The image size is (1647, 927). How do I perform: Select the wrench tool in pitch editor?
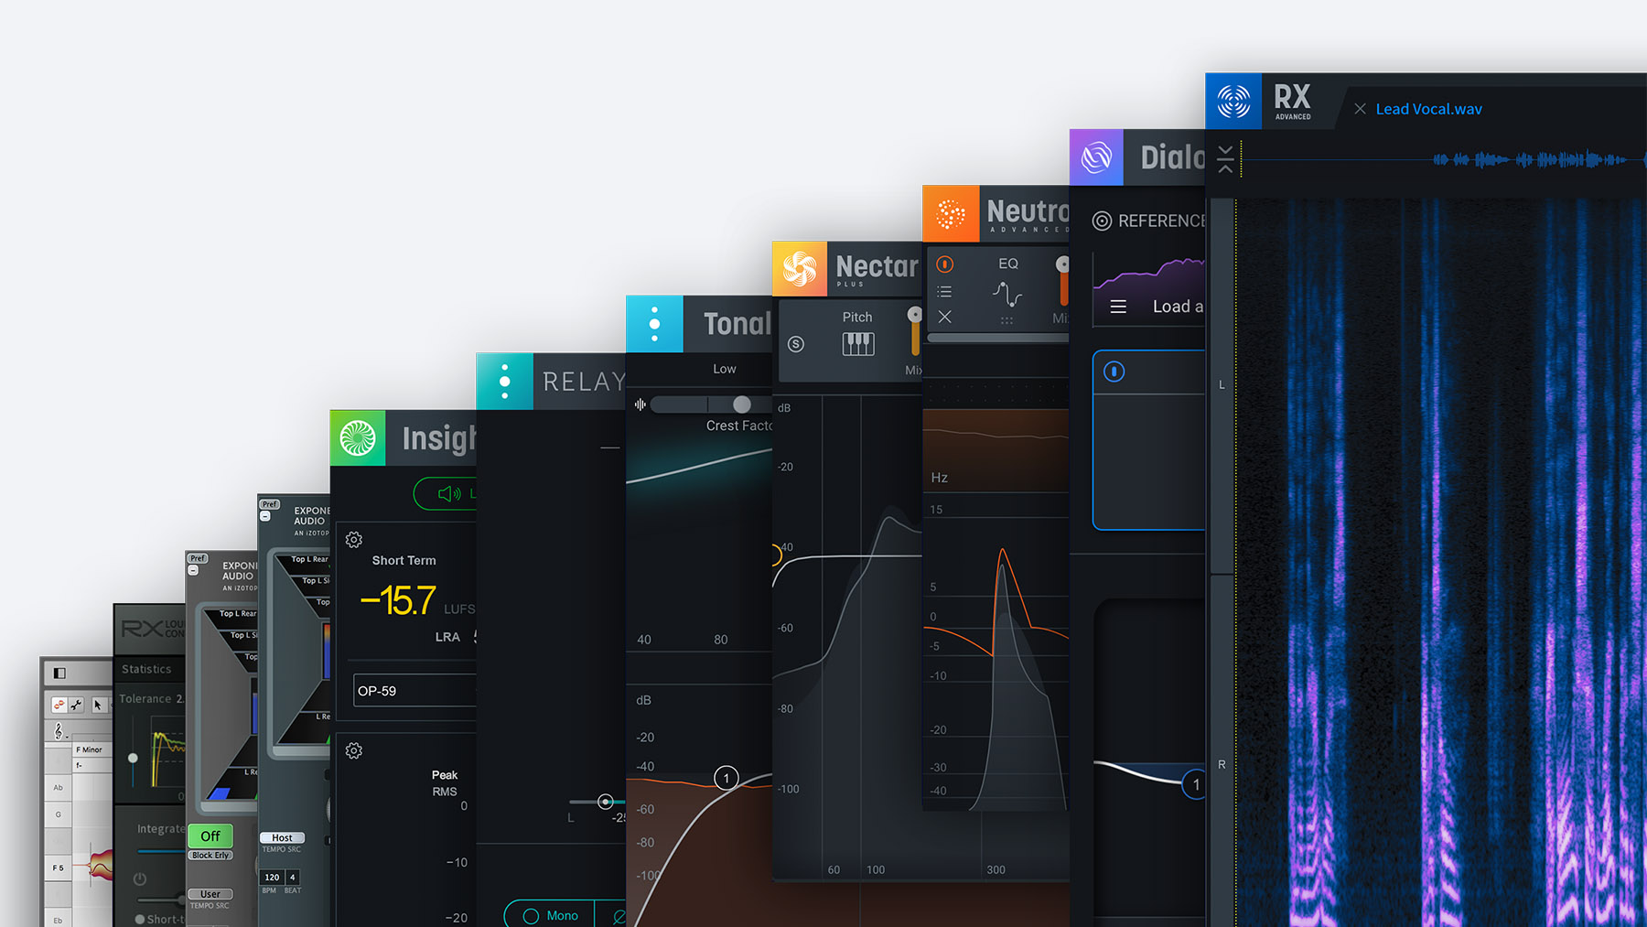[77, 705]
